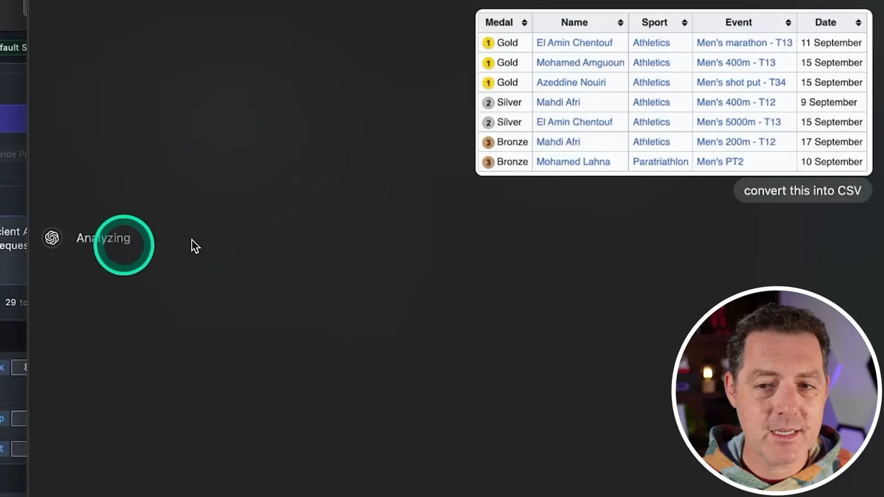
Task: Click gold medal icon in El Amin Chentouf marathon row
Action: [488, 43]
